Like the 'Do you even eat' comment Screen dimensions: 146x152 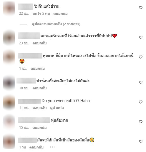[x=141, y=102]
